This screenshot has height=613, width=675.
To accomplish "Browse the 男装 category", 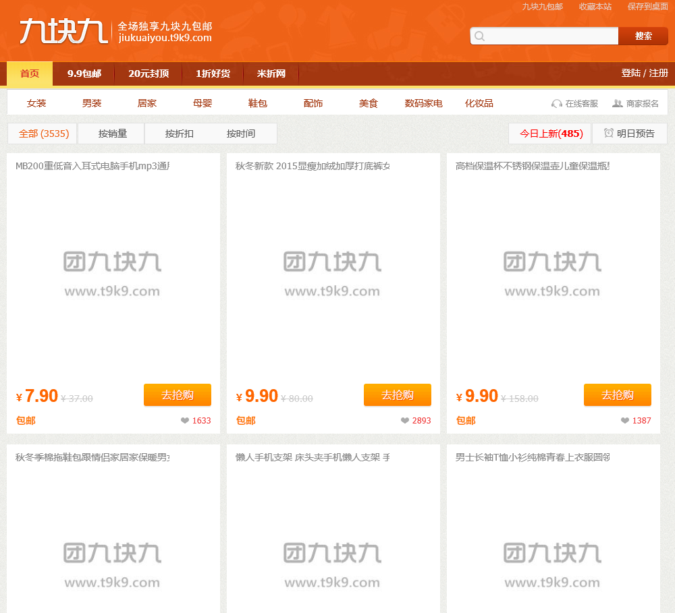I will tap(92, 103).
